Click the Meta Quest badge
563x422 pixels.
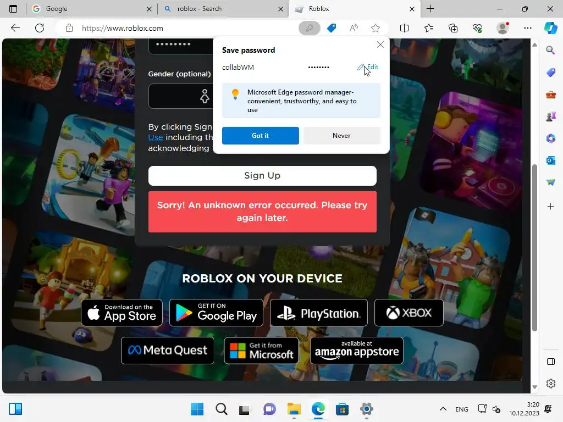tap(168, 351)
